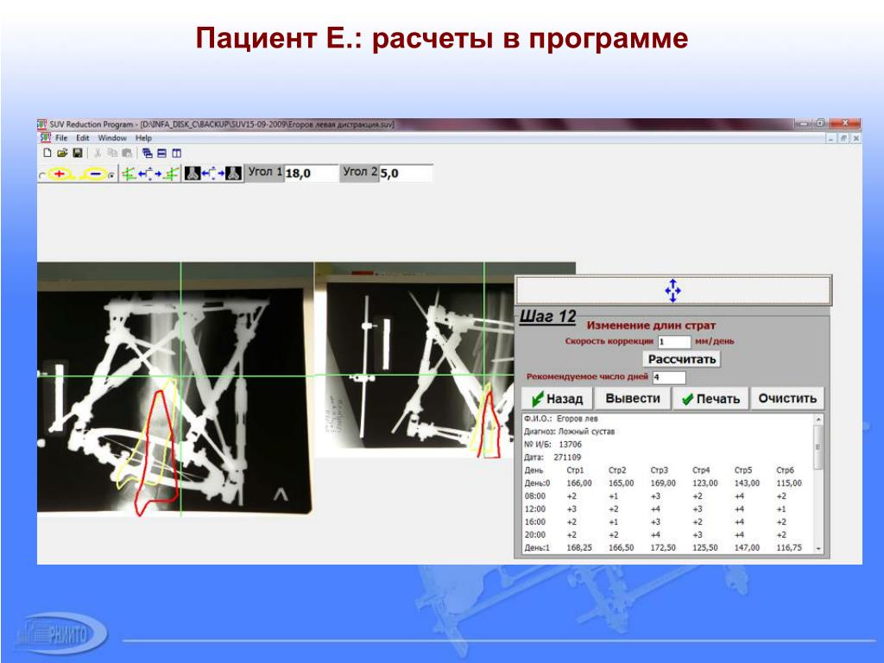Open the Window menu
884x663 pixels.
(112, 138)
